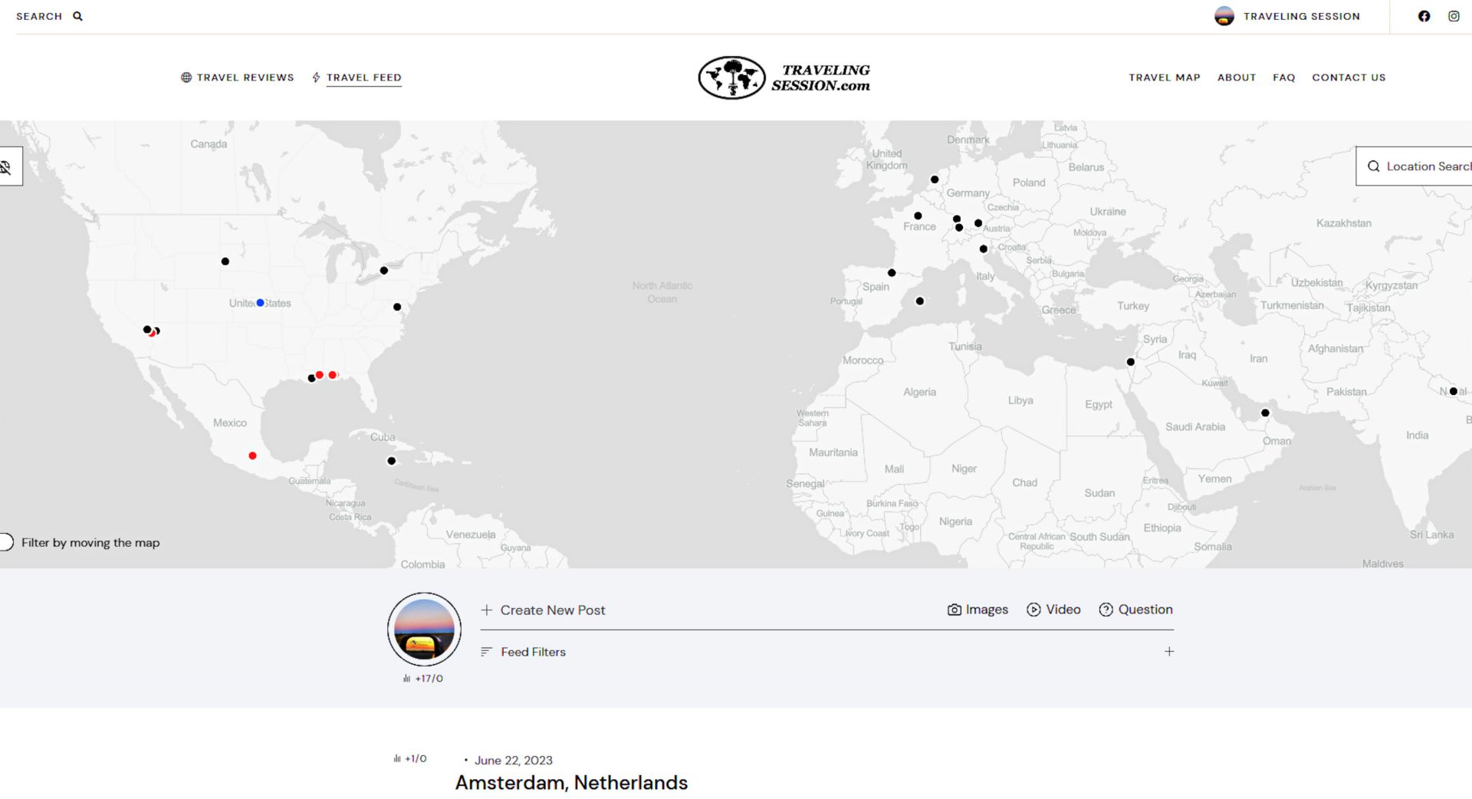
Task: Select the blue marker in United States
Action: (261, 303)
